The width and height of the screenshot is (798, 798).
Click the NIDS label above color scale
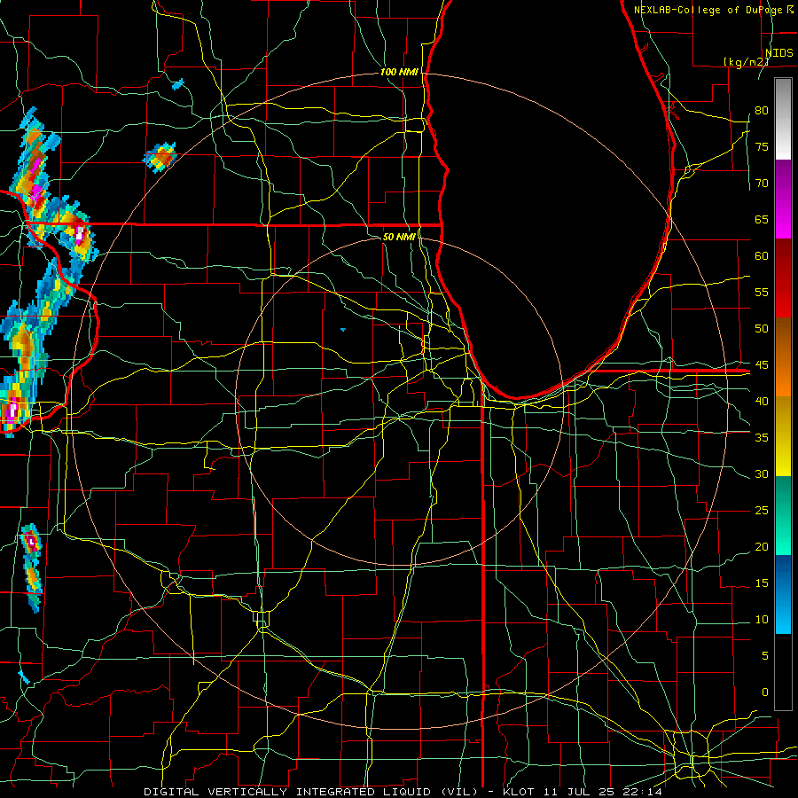click(779, 52)
